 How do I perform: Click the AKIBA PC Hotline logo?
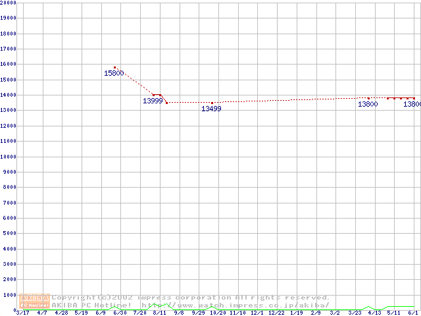point(34,302)
